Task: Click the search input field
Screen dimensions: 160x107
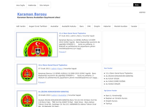Action: click(x=121, y=5)
